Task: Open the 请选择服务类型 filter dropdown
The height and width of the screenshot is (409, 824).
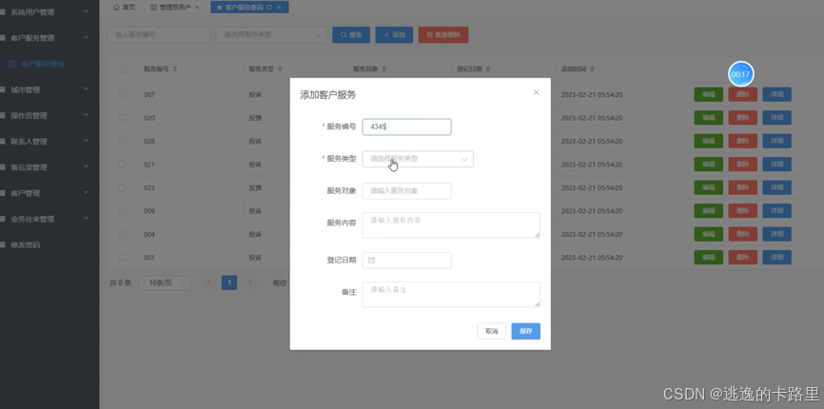Action: pyautogui.click(x=271, y=35)
